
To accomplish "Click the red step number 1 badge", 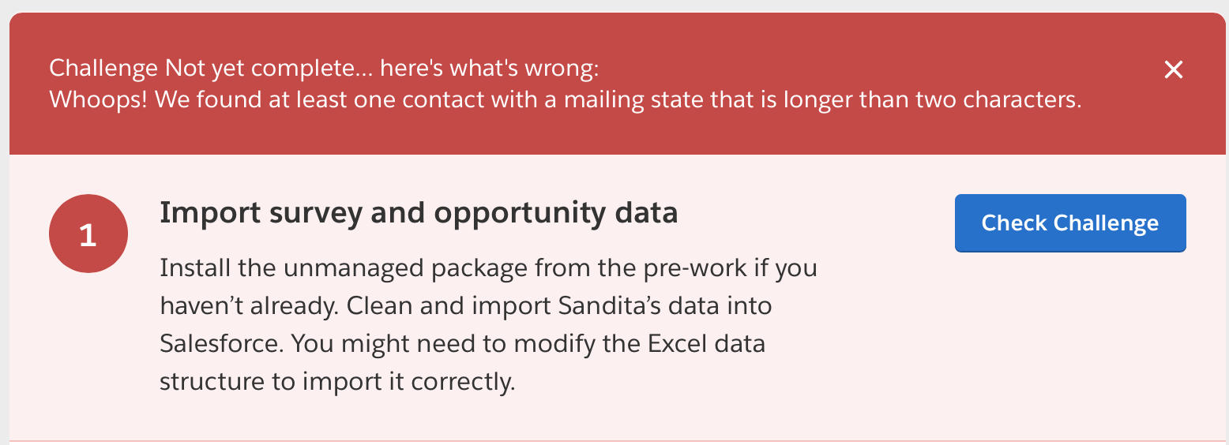I will [x=88, y=235].
